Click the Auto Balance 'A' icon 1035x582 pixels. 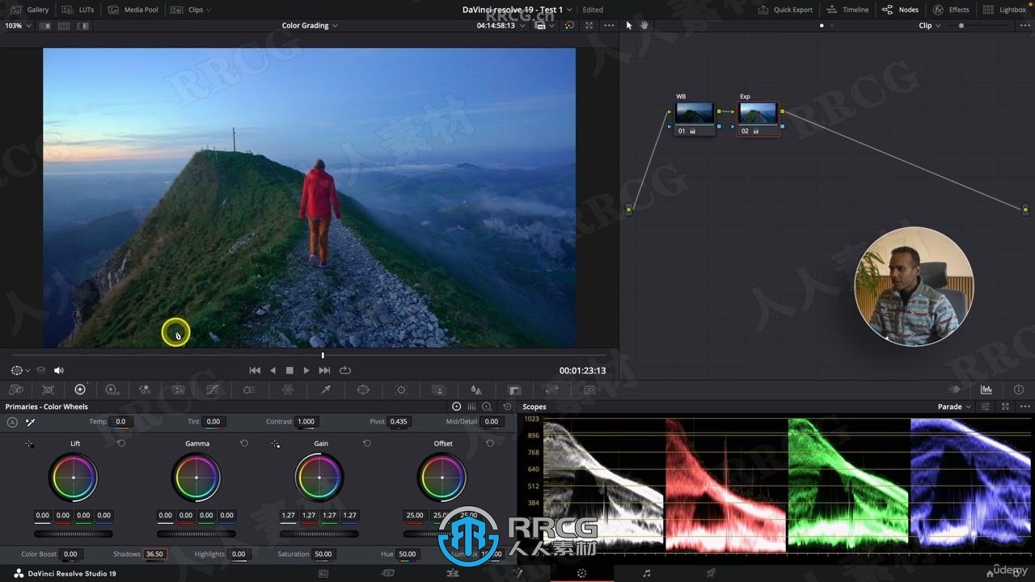(12, 422)
